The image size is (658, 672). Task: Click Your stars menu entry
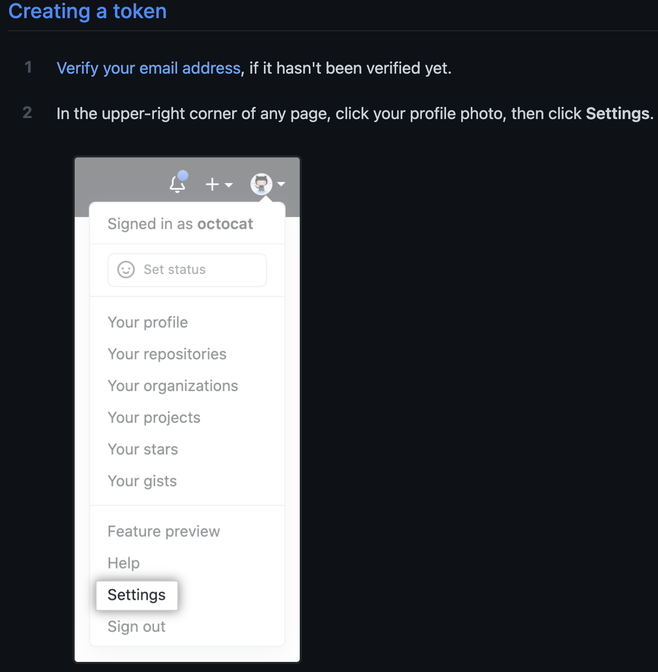pos(143,449)
